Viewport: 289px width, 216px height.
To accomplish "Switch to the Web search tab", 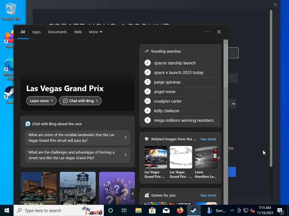I will pos(78,32).
